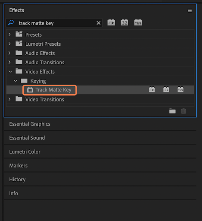Open the Essential Graphics panel tab
202x221 pixels.
(30, 124)
